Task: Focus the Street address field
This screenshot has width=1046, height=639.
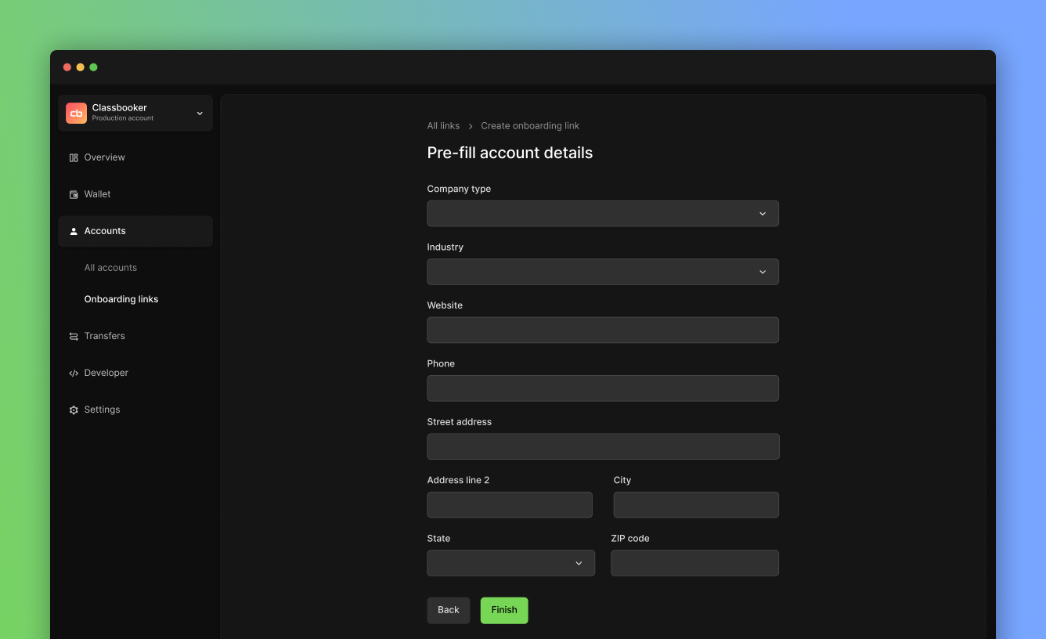Action: [603, 446]
